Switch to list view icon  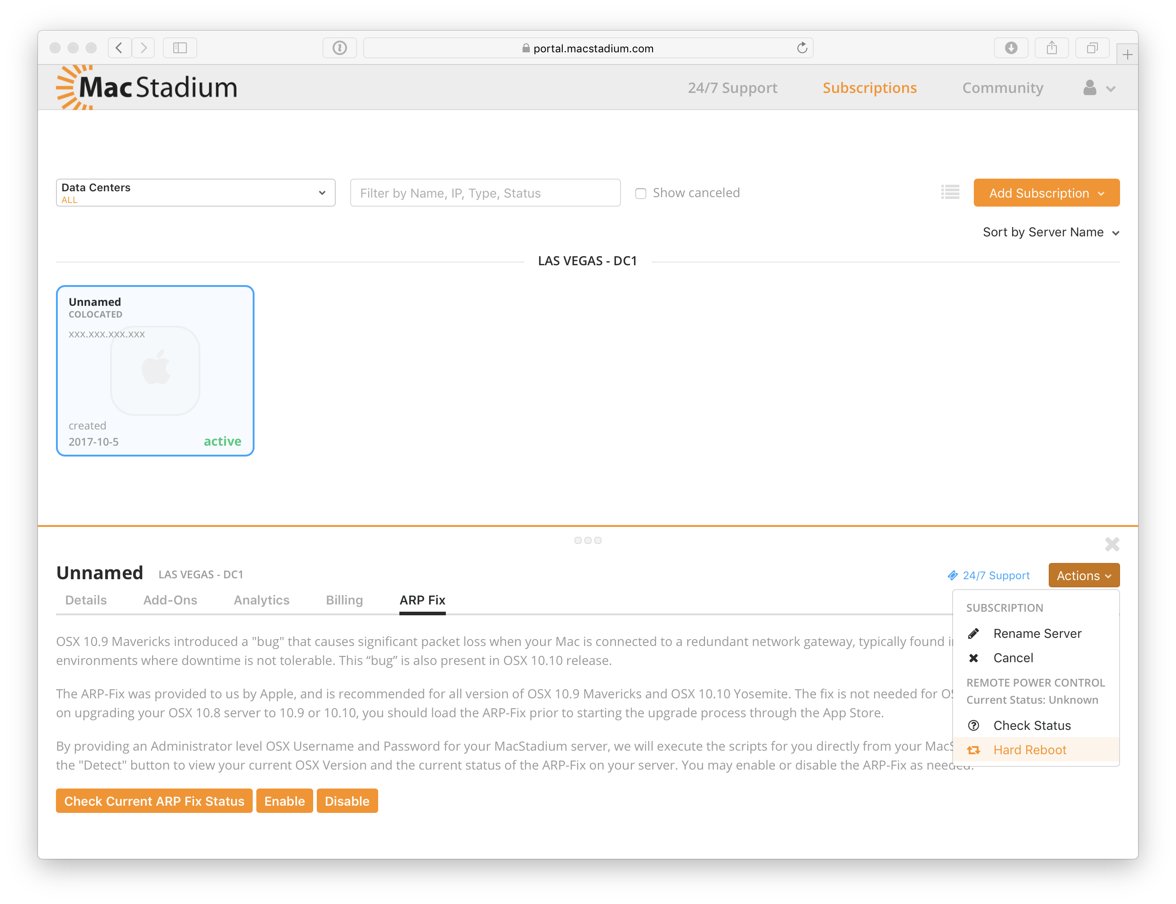click(950, 192)
